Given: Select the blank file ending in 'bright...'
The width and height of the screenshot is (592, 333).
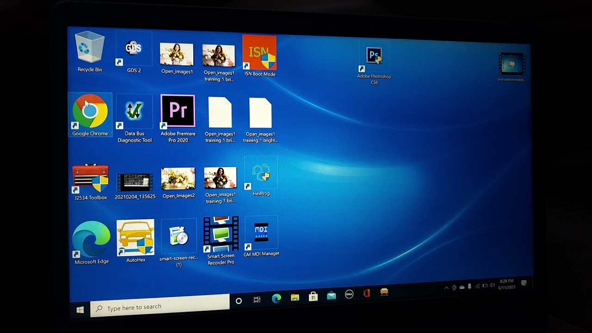Looking at the screenshot, I should click(260, 120).
